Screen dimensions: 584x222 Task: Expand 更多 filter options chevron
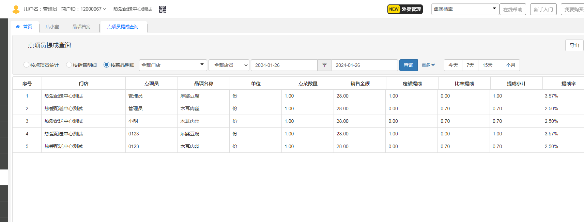(x=428, y=65)
